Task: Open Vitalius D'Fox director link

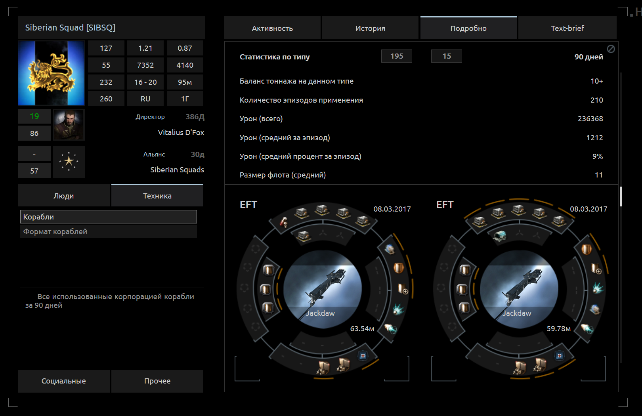Action: [x=181, y=132]
